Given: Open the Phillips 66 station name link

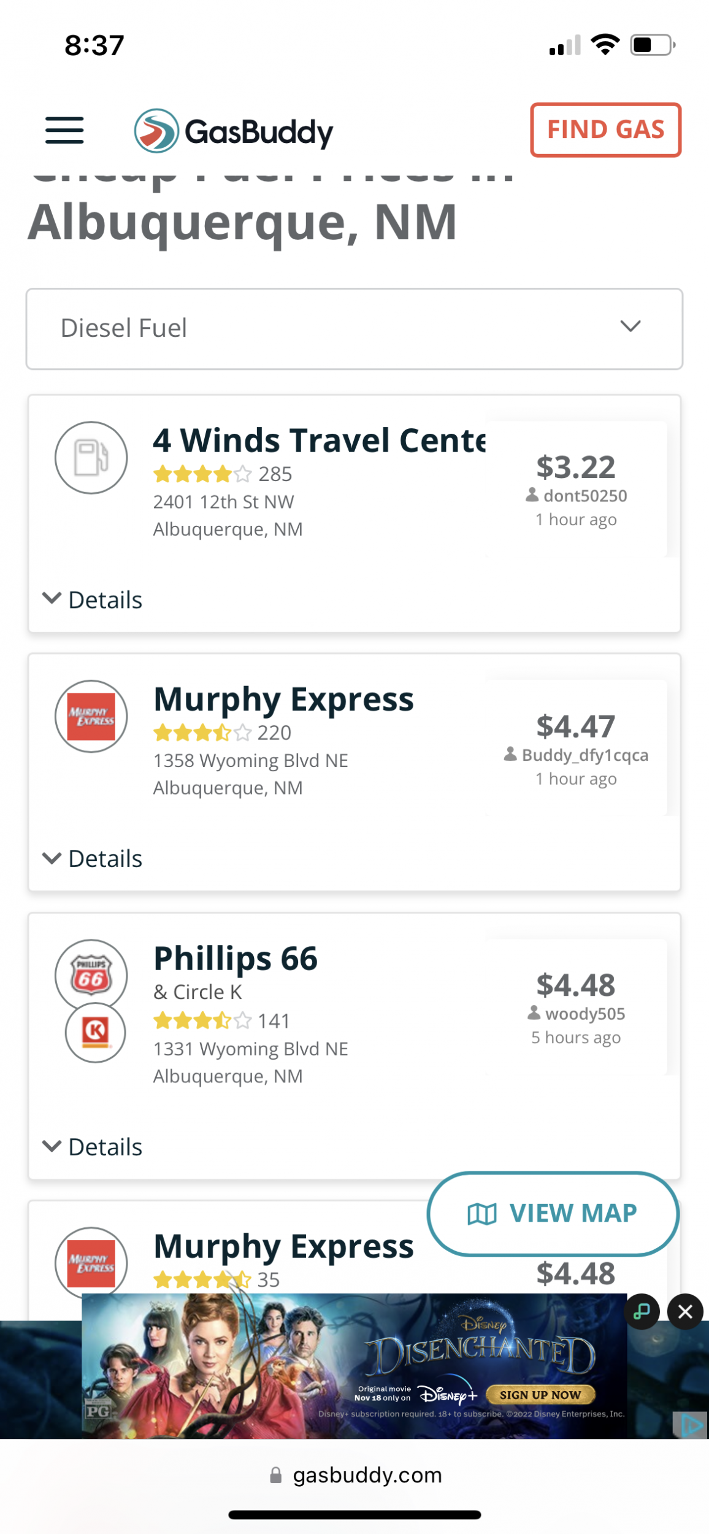Looking at the screenshot, I should [236, 958].
